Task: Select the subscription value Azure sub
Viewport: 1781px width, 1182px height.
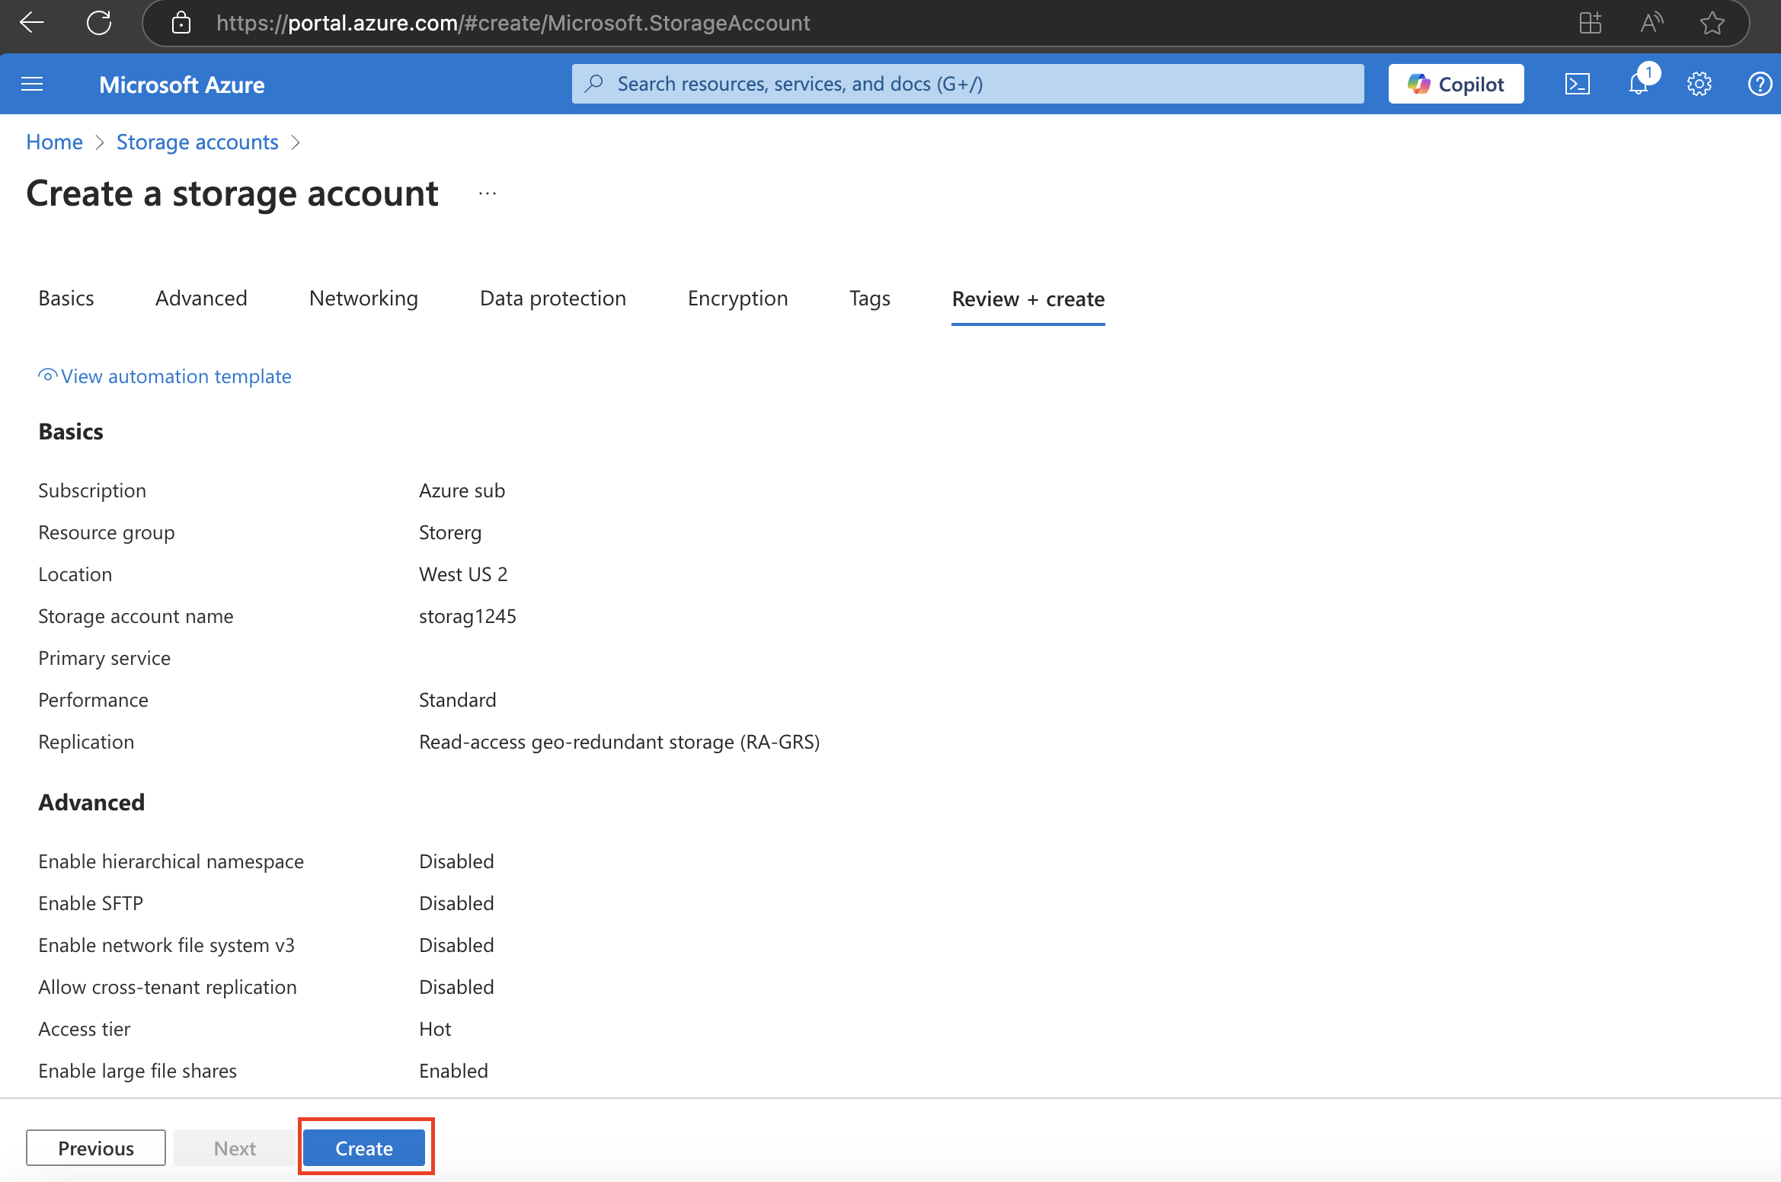Action: pyautogui.click(x=462, y=490)
